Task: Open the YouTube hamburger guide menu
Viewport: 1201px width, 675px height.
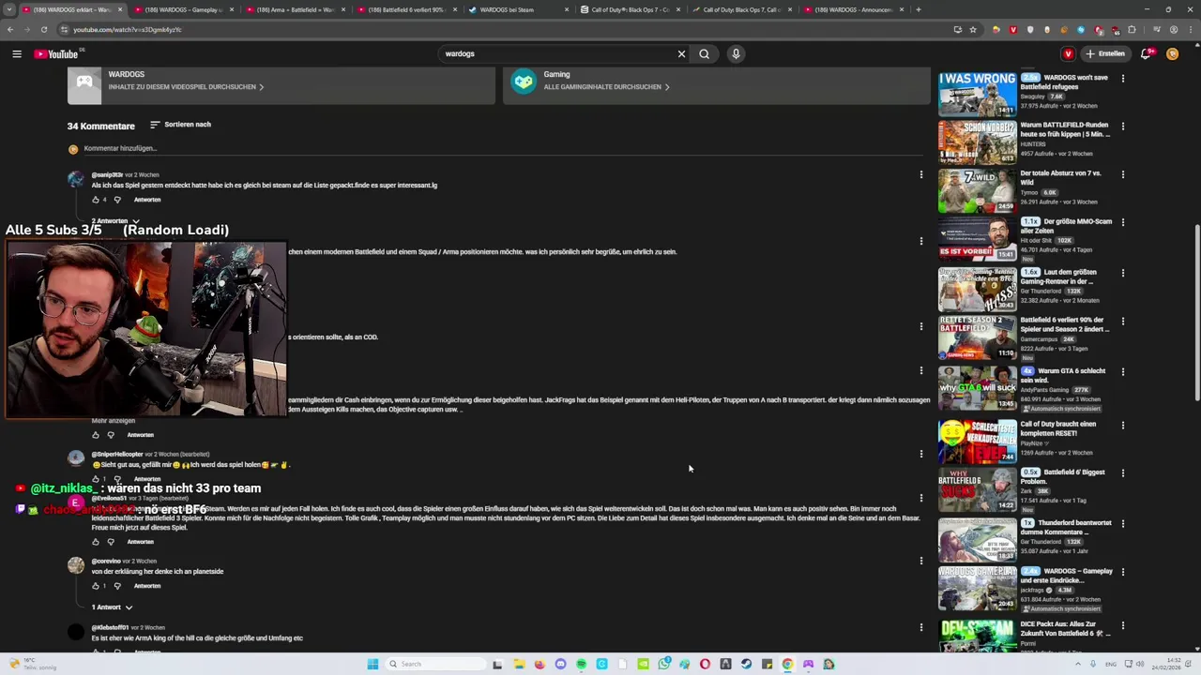Action: [x=17, y=53]
